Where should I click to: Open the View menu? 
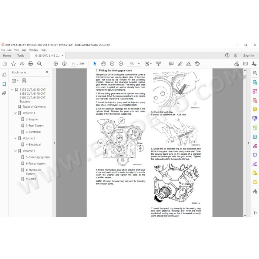[x=17, y=50]
